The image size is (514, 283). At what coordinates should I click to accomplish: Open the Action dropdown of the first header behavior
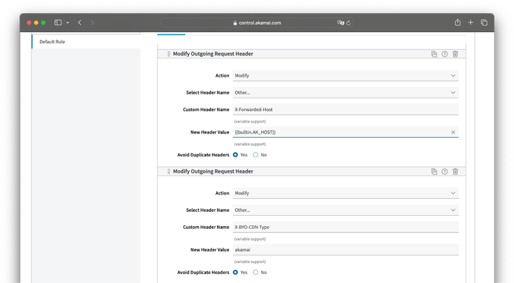(345, 75)
